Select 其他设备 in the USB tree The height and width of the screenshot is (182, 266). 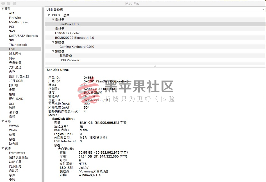pos(155,56)
